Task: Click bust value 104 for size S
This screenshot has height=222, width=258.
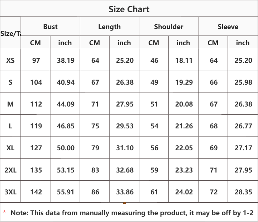Action: coord(36,82)
